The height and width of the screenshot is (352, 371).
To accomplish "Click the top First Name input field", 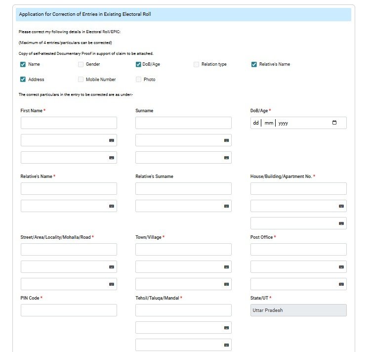I will point(69,123).
